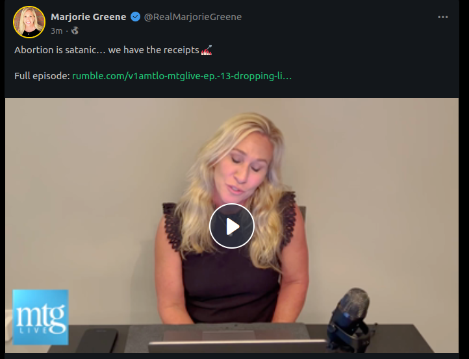469x359 pixels.
Task: Click the blue verified checkmark badge
Action: (136, 17)
